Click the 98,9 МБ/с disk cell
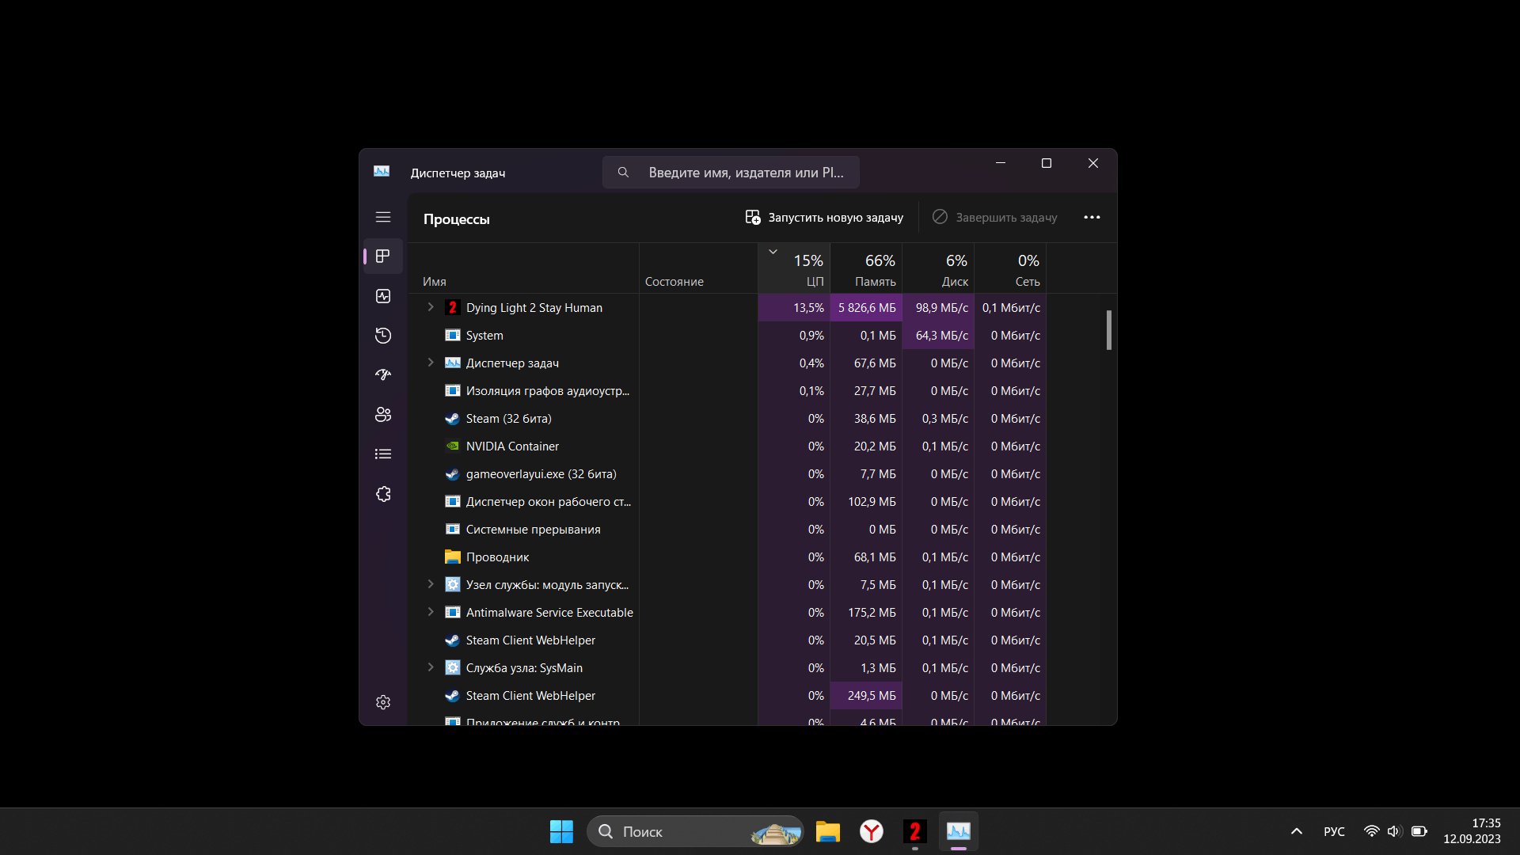 pos(938,308)
